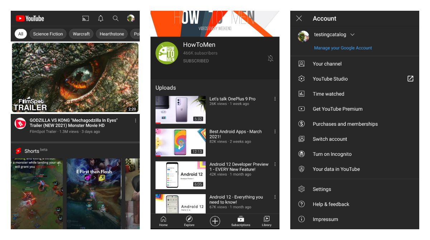Viewport: 430px width, 240px height.
Task: Select the Warcraft chip
Action: [x=81, y=34]
